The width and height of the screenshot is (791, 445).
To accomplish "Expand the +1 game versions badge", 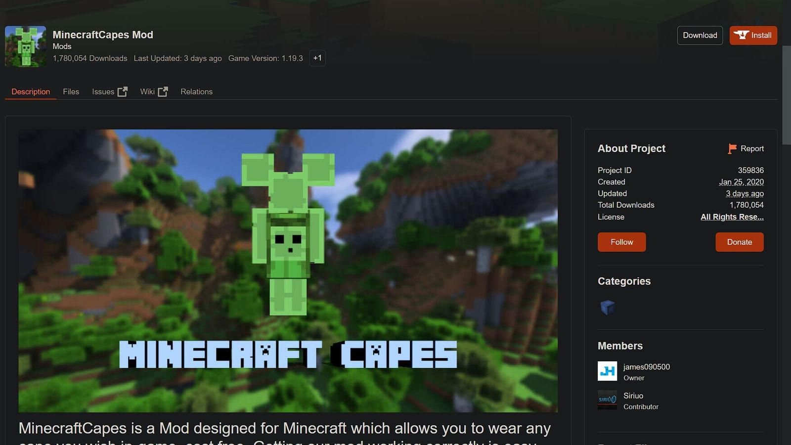I will (317, 58).
